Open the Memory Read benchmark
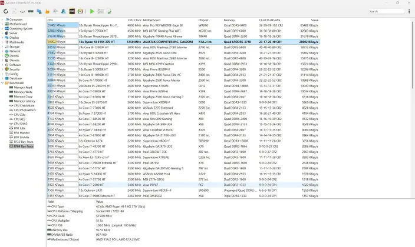 (x=23, y=88)
